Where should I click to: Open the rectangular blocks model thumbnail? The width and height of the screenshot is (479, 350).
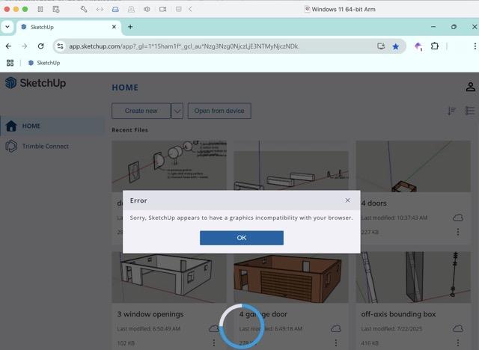click(x=291, y=166)
